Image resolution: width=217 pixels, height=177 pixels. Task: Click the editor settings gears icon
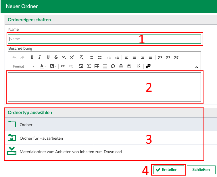pyautogui.click(x=148, y=66)
